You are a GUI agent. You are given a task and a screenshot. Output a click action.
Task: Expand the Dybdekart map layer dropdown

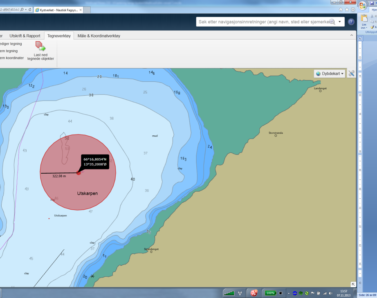click(330, 74)
